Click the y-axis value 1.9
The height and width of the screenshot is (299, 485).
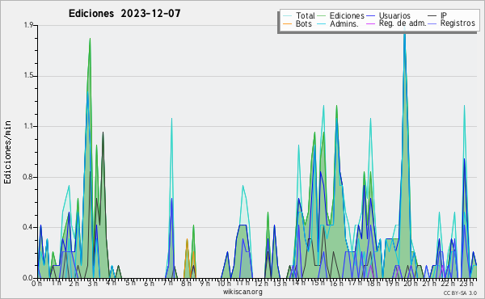[28, 25]
